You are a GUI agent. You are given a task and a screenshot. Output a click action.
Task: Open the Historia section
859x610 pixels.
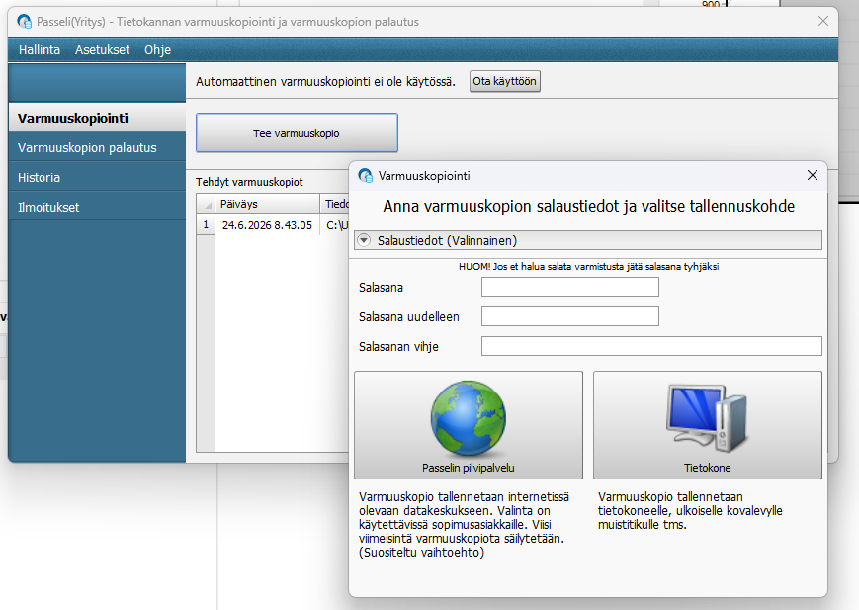[97, 178]
